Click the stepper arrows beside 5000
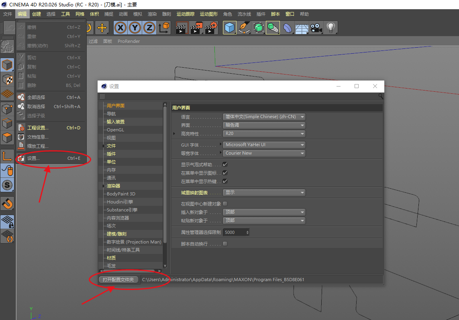Image resolution: width=459 pixels, height=320 pixels. coord(247,232)
